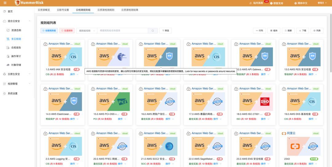Switch to 云资源检测规则 tab
This screenshot has width=332, height=167.
pyautogui.click(x=106, y=10)
